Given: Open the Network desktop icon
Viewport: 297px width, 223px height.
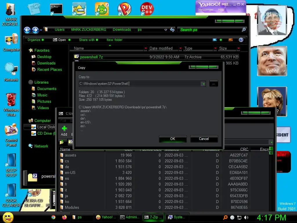Looking at the screenshot, I should [11, 72].
